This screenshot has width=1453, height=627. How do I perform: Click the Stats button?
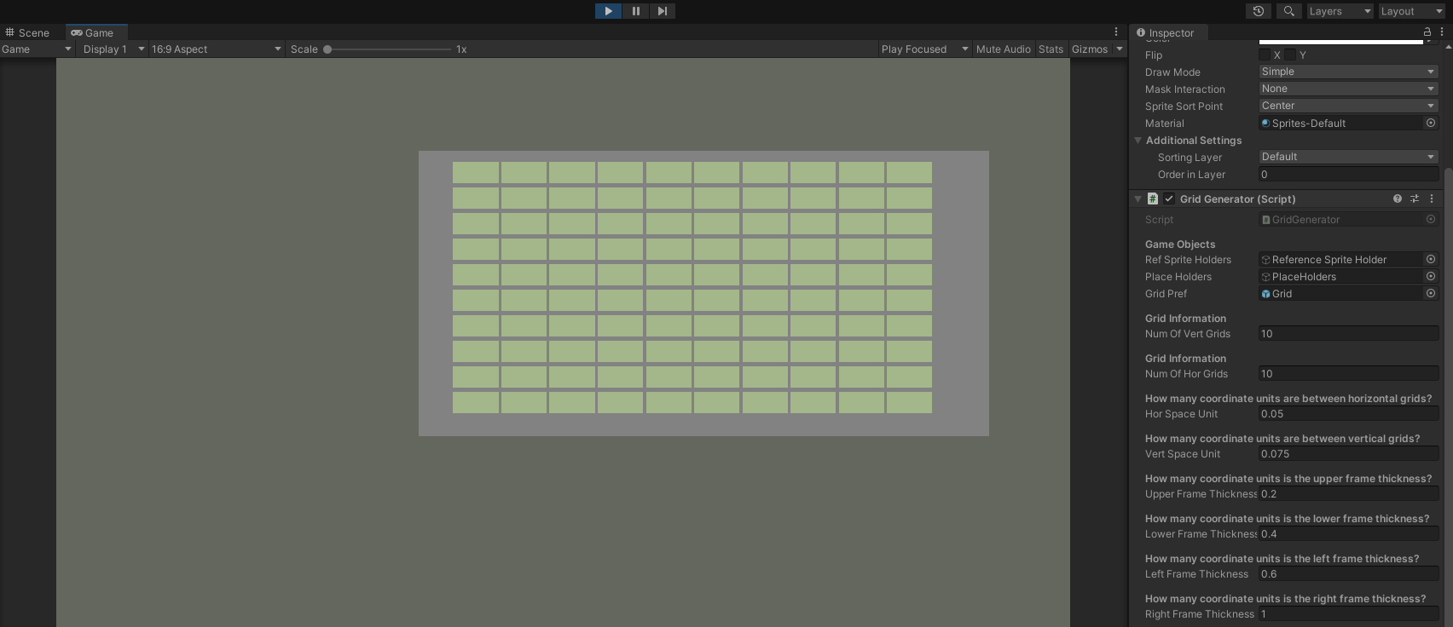1051,49
